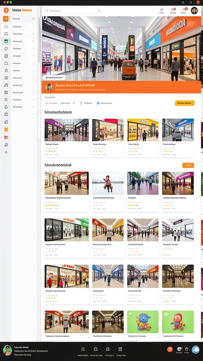This screenshot has height=361, width=203.
Task: Toggle the orange dot on first sidebar row
Action: 33,19
